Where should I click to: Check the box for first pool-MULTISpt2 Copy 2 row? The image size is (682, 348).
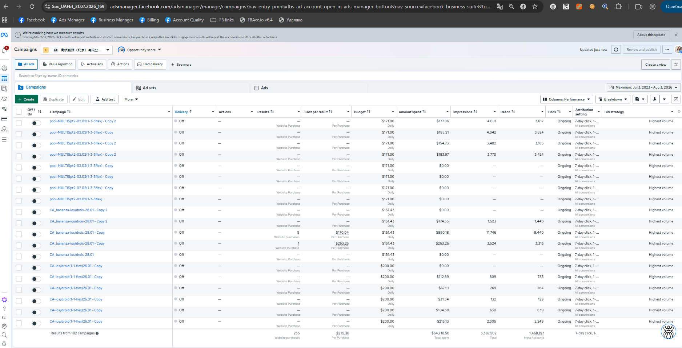[19, 123]
